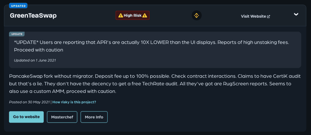Click the 'Proceed with caution' line in the update box
Screen dimensions: 311x135
pos(39,50)
